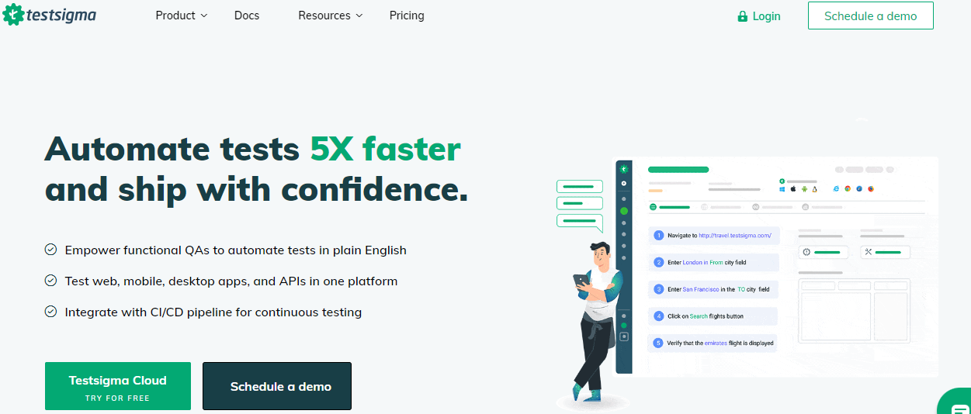Click the Testsigma gear logo

[x=13, y=15]
